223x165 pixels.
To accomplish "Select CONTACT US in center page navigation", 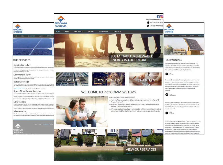I will click(x=117, y=31).
